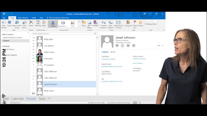This screenshot has width=207, height=116.
Task: Open the View tab
Action: (x=41, y=18)
